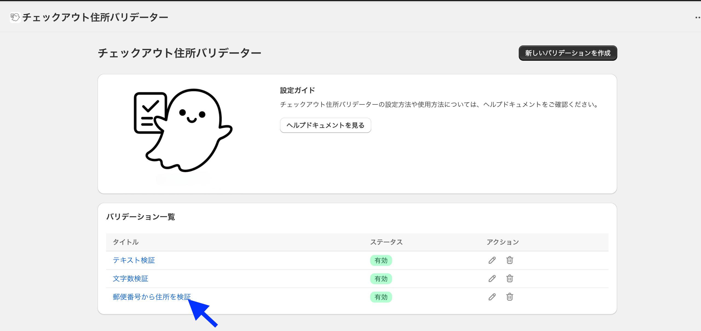Click the ghost app icon in header
Image resolution: width=701 pixels, height=331 pixels.
pyautogui.click(x=15, y=18)
